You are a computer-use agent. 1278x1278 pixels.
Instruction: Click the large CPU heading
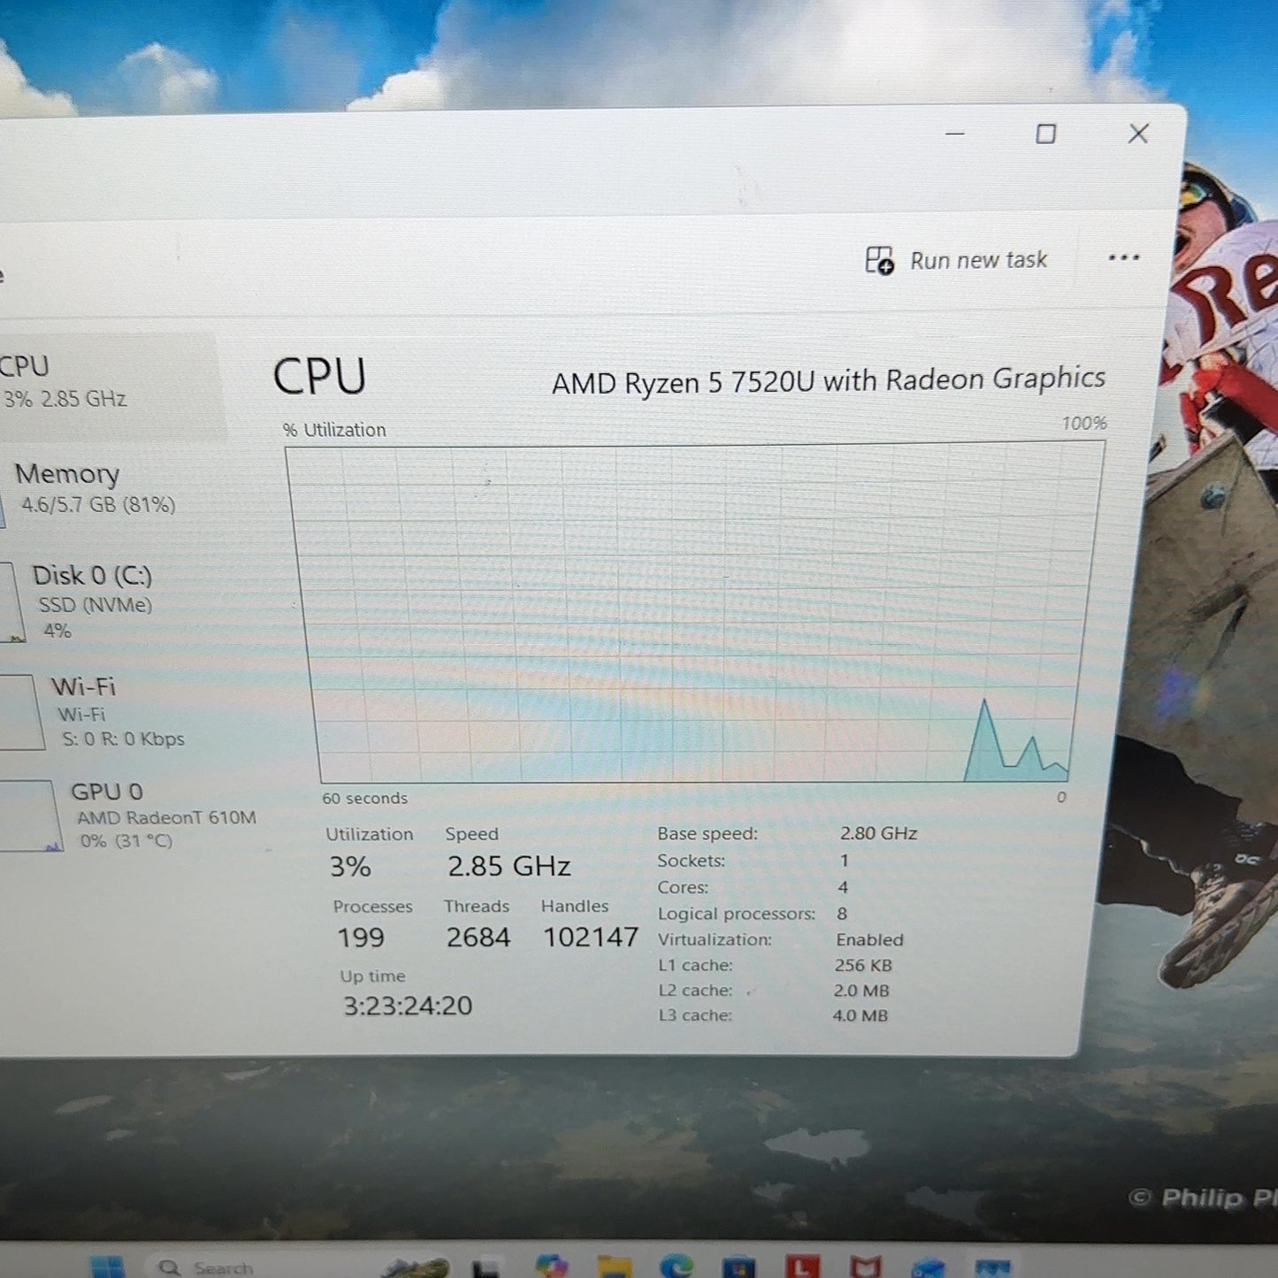[319, 377]
